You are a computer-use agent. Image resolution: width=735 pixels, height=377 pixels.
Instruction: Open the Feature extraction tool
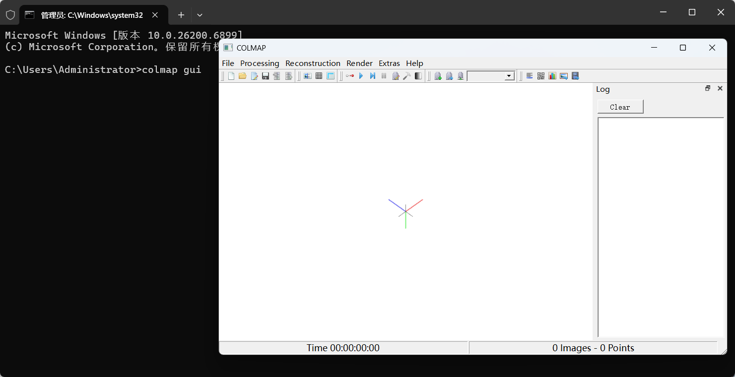point(307,75)
